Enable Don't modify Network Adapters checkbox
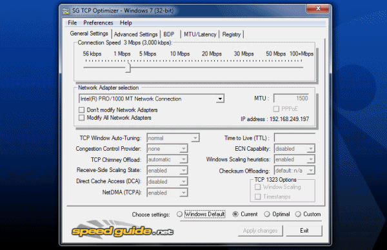 pos(81,110)
